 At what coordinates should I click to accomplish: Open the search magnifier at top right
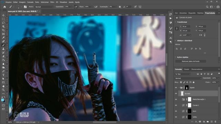pyautogui.click(x=207, y=7)
